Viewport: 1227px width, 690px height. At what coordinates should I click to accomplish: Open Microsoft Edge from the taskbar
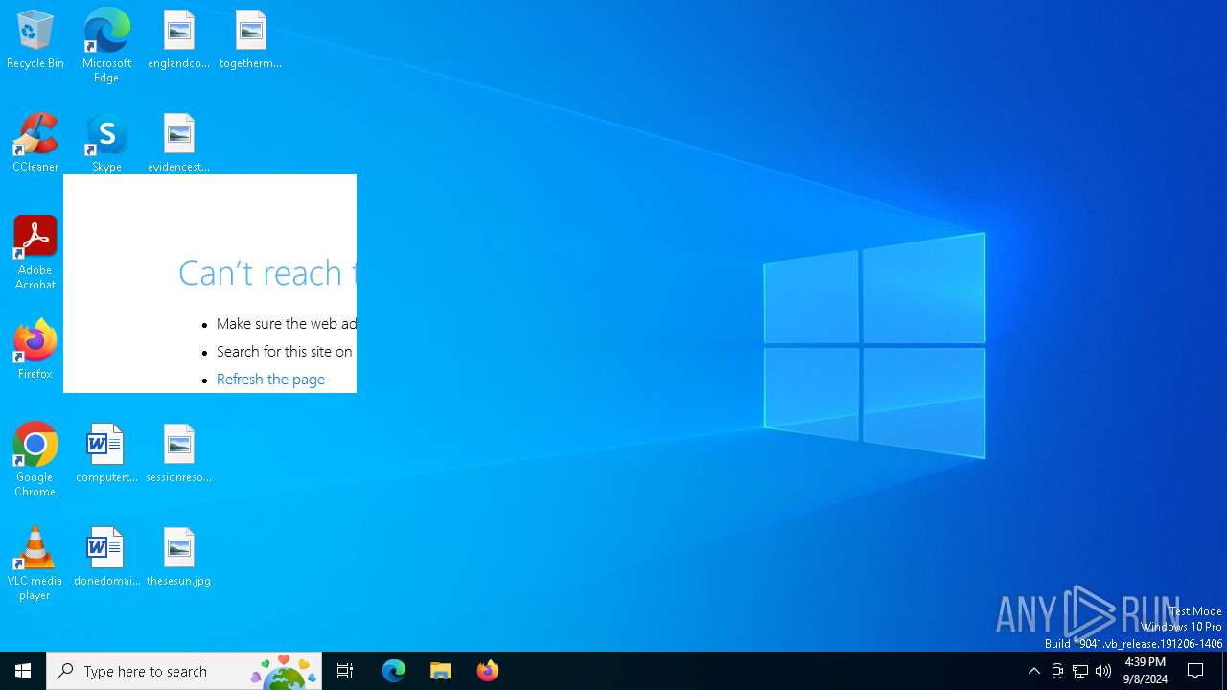(x=394, y=671)
